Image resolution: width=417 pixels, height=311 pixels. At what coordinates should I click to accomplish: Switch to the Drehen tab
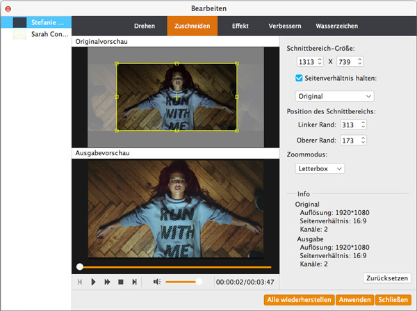point(145,26)
